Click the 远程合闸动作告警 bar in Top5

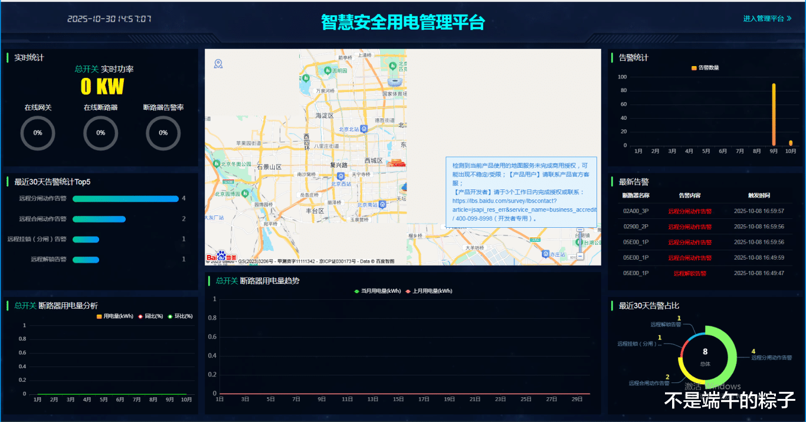click(x=99, y=219)
